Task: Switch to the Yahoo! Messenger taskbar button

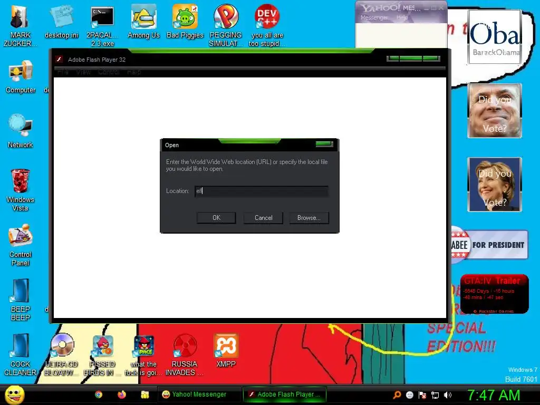Action: pos(199,394)
